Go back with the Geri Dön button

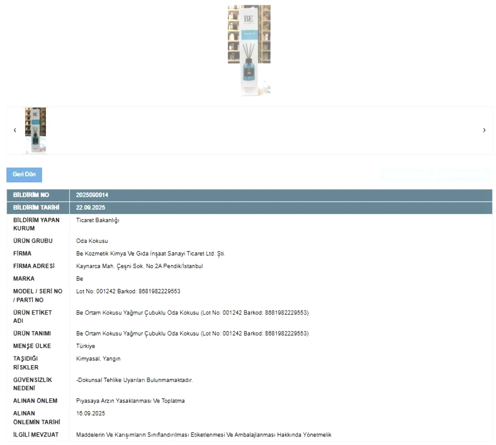point(24,175)
